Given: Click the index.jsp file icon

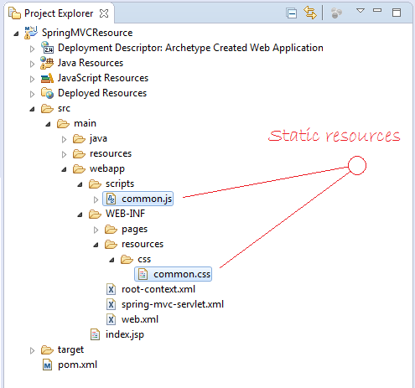Looking at the screenshot, I should point(95,334).
